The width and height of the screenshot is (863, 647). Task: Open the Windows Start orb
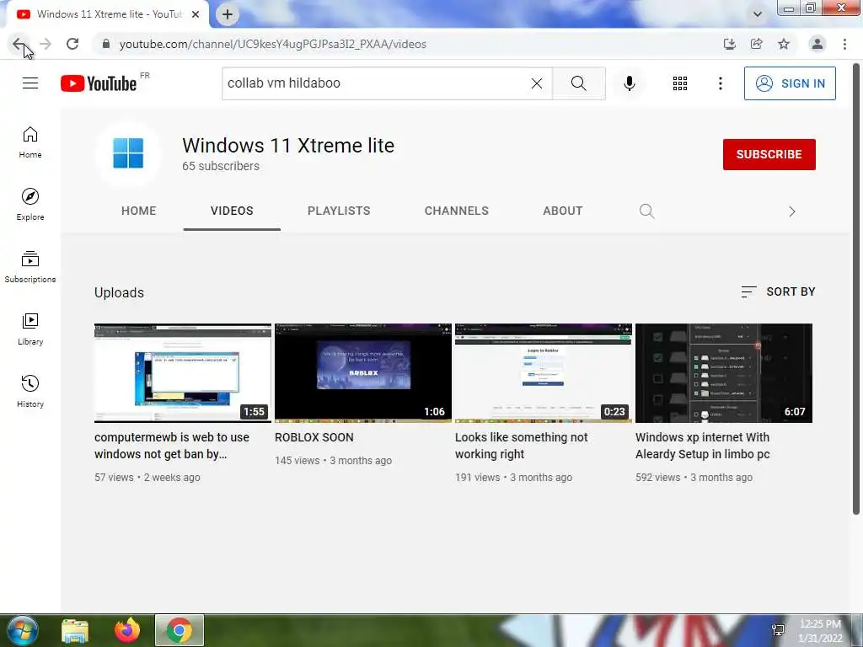(x=22, y=630)
